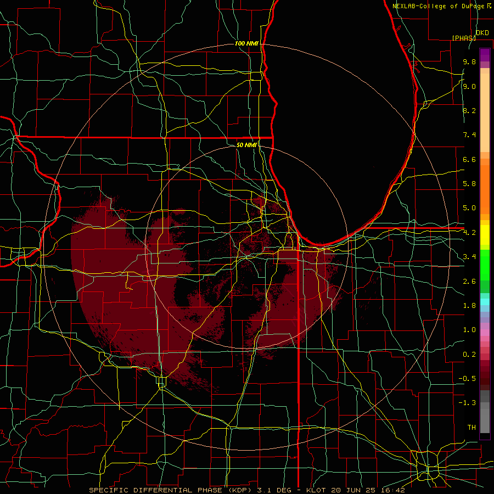Screen dimensions: 494x494
Task: Click the 5.0 legend value
Action: coord(469,208)
